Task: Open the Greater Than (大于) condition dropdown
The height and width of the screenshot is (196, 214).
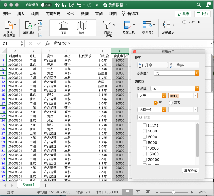Action: pyautogui.click(x=152, y=96)
